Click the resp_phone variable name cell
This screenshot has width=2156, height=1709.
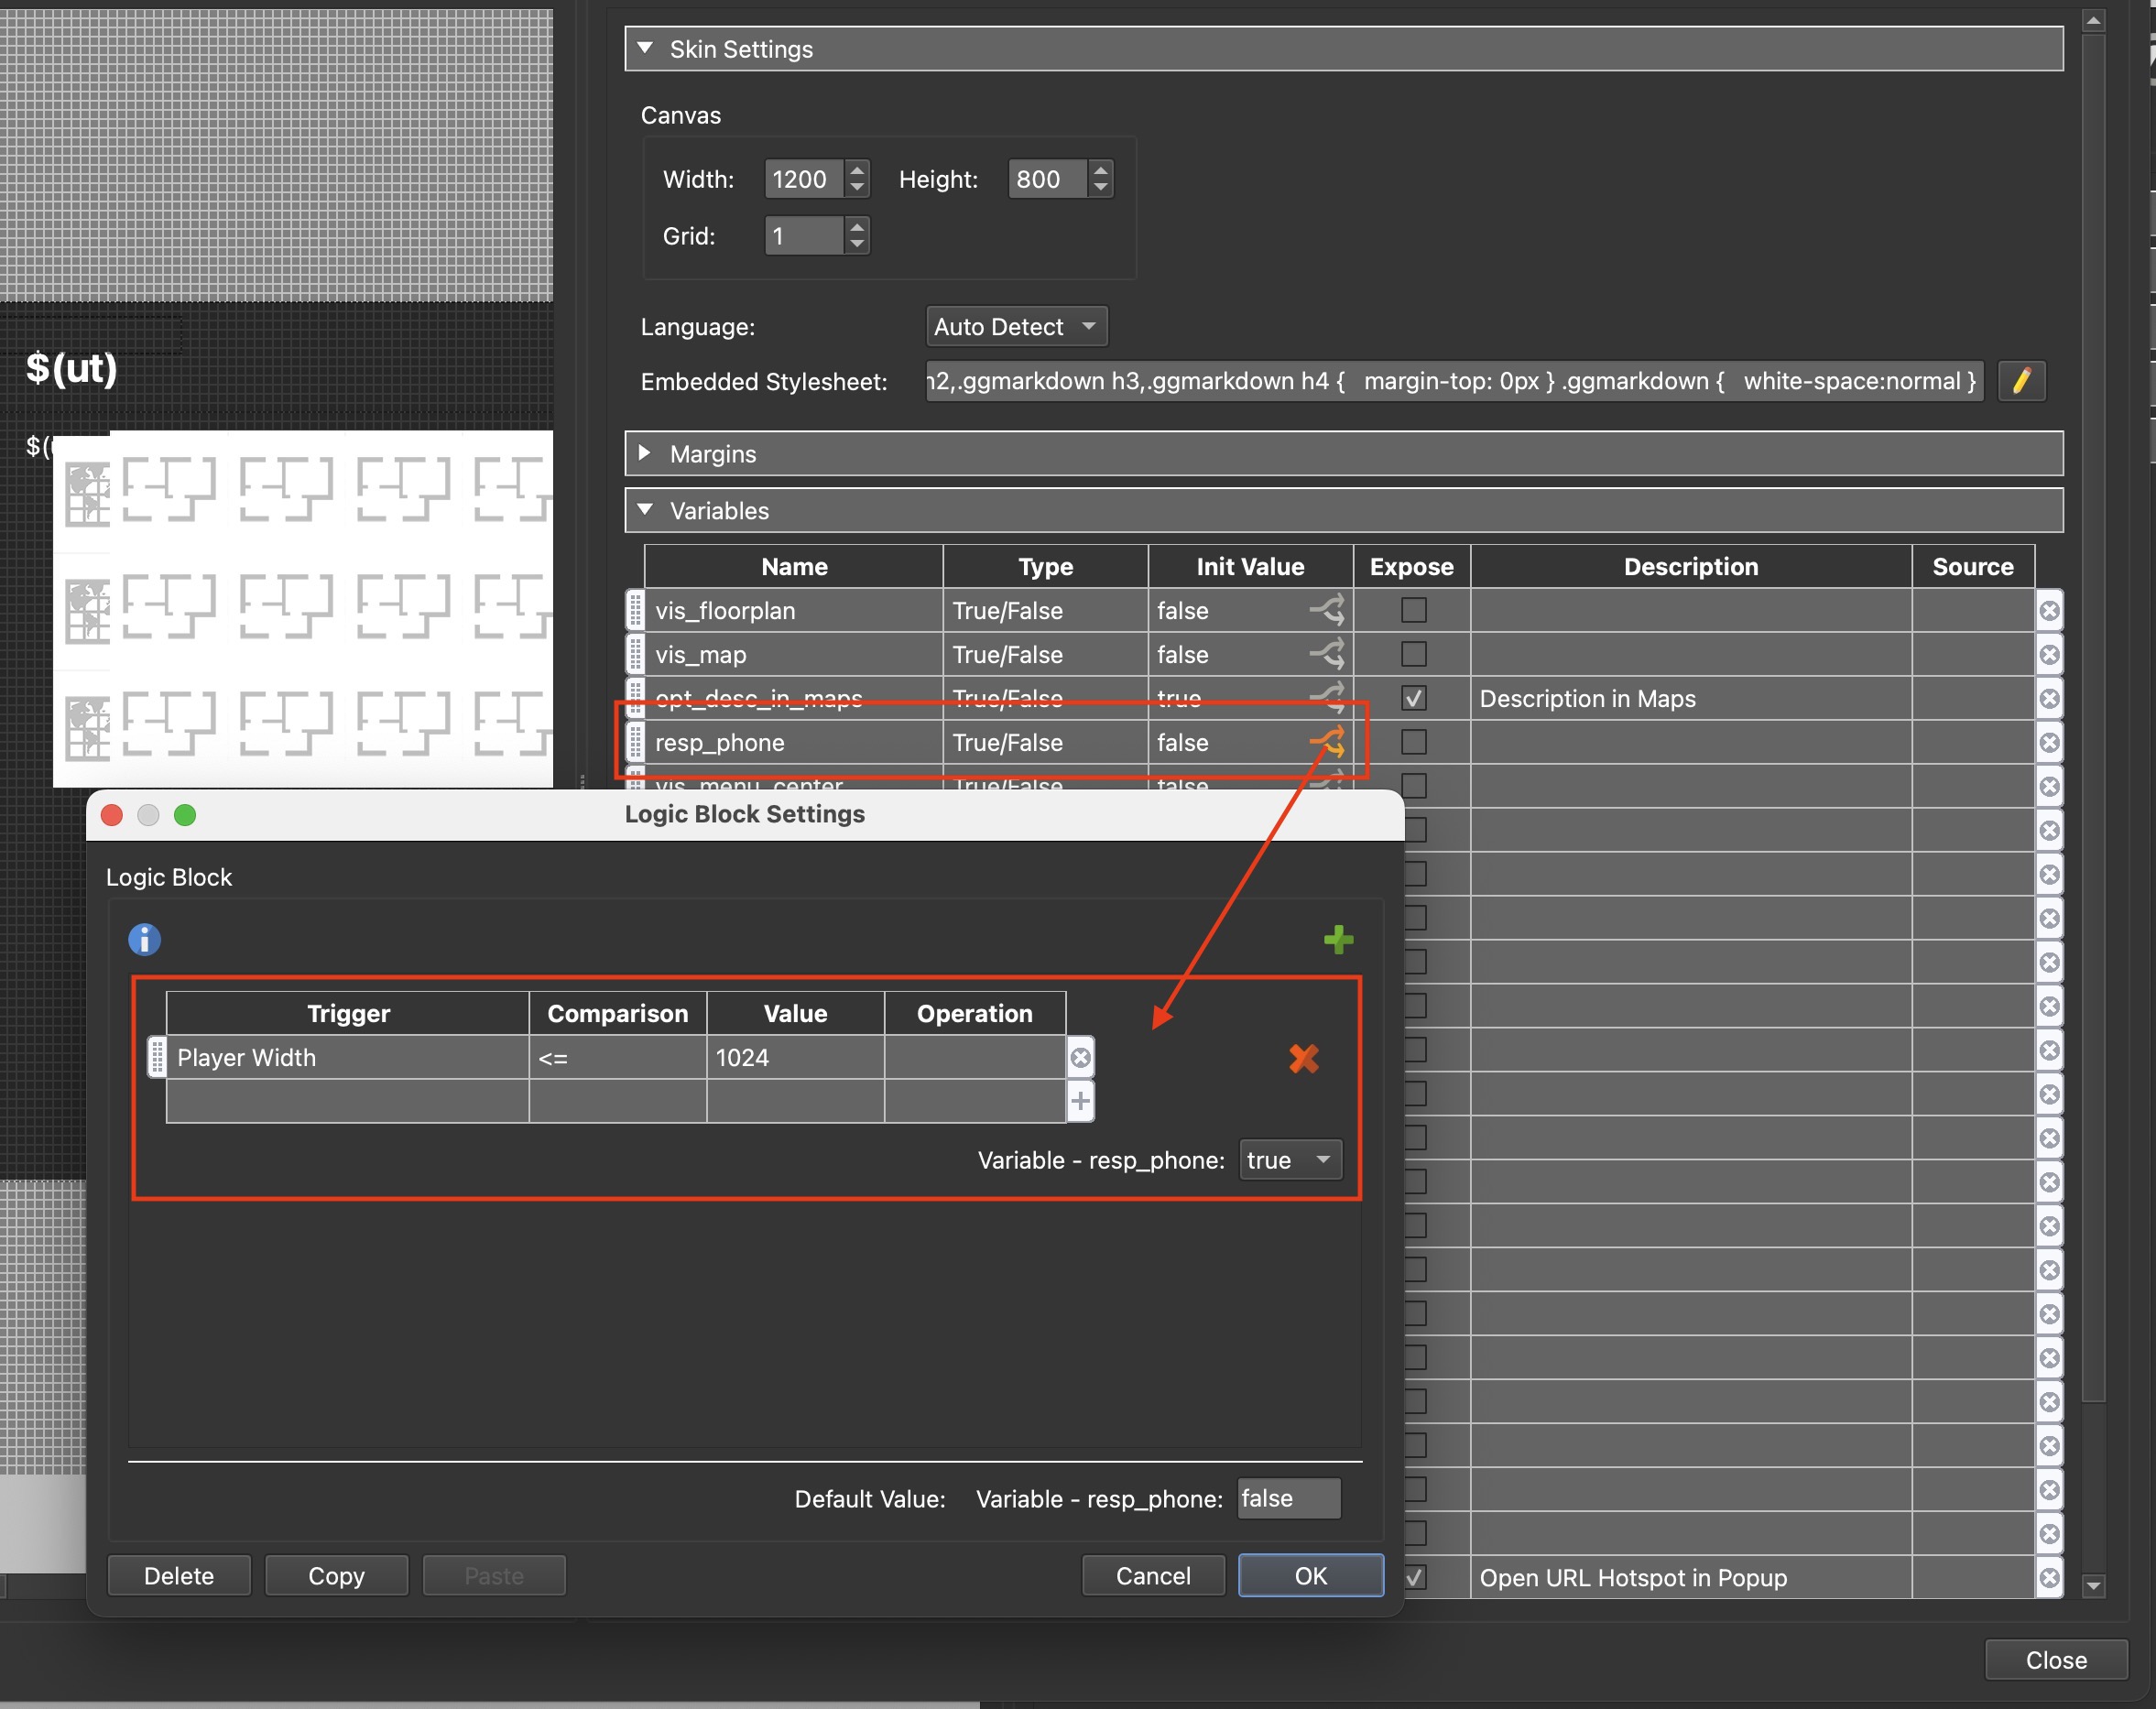point(794,742)
